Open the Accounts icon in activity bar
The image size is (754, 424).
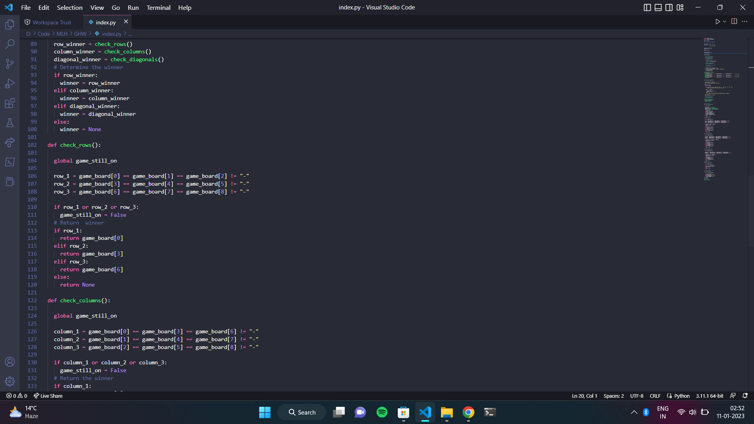pyautogui.click(x=10, y=362)
